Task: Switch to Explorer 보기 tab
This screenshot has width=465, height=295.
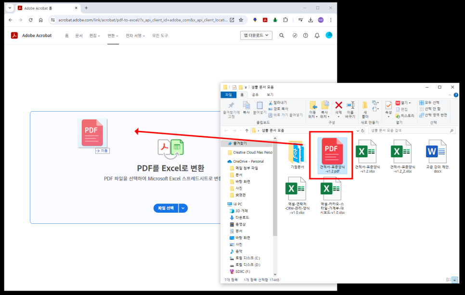Action: (270, 95)
